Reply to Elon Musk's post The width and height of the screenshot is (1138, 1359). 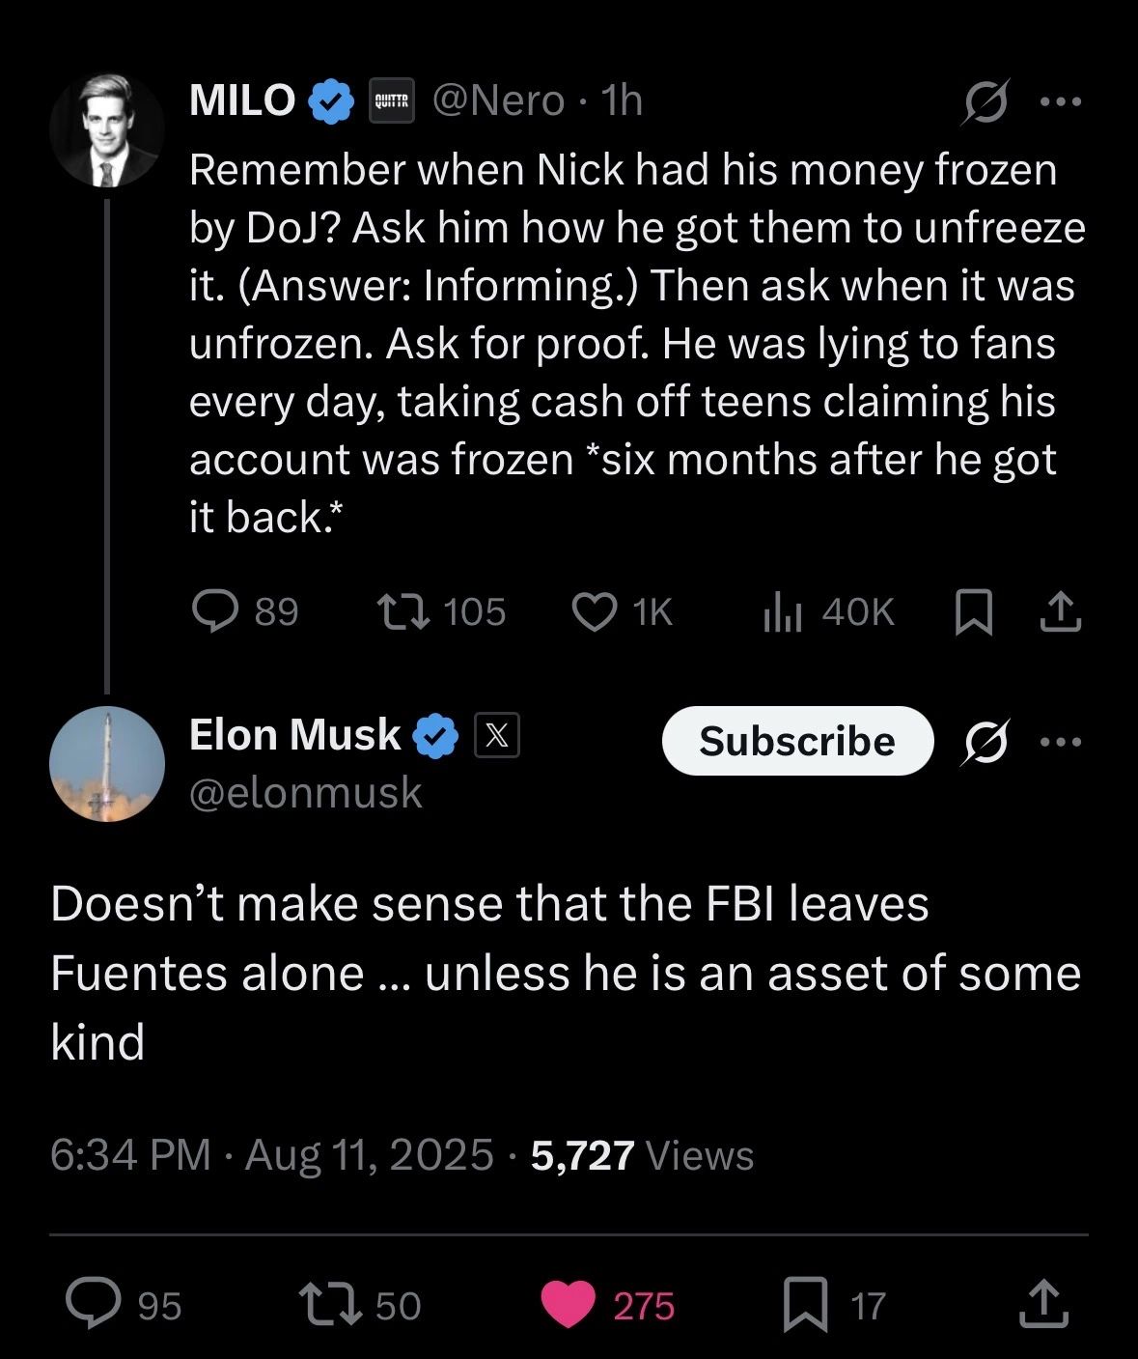coord(94,1304)
